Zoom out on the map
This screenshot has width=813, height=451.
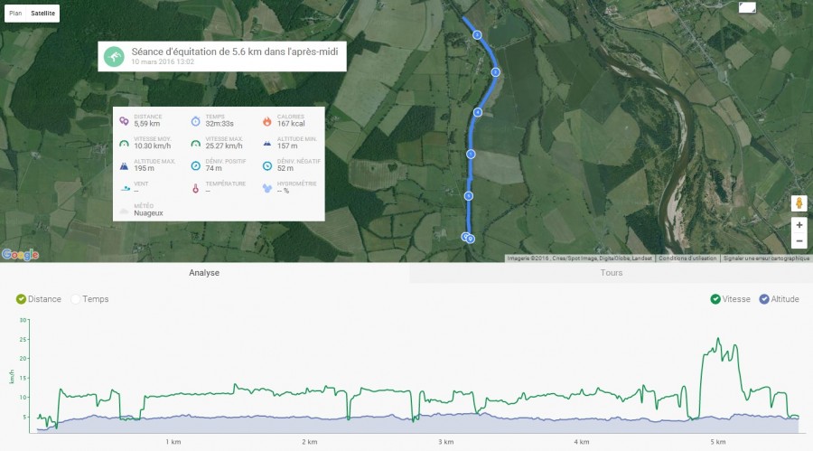pyautogui.click(x=799, y=241)
